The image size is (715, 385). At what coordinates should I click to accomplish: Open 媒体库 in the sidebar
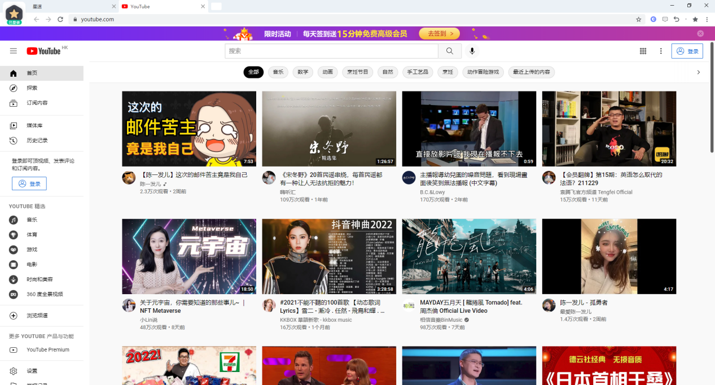[42, 125]
